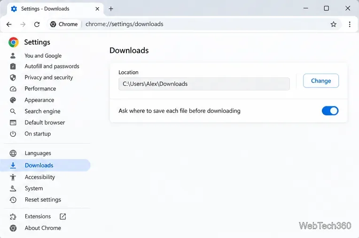359x238 pixels.
Task: Select the Settings - Downloads tab
Action: 55,9
